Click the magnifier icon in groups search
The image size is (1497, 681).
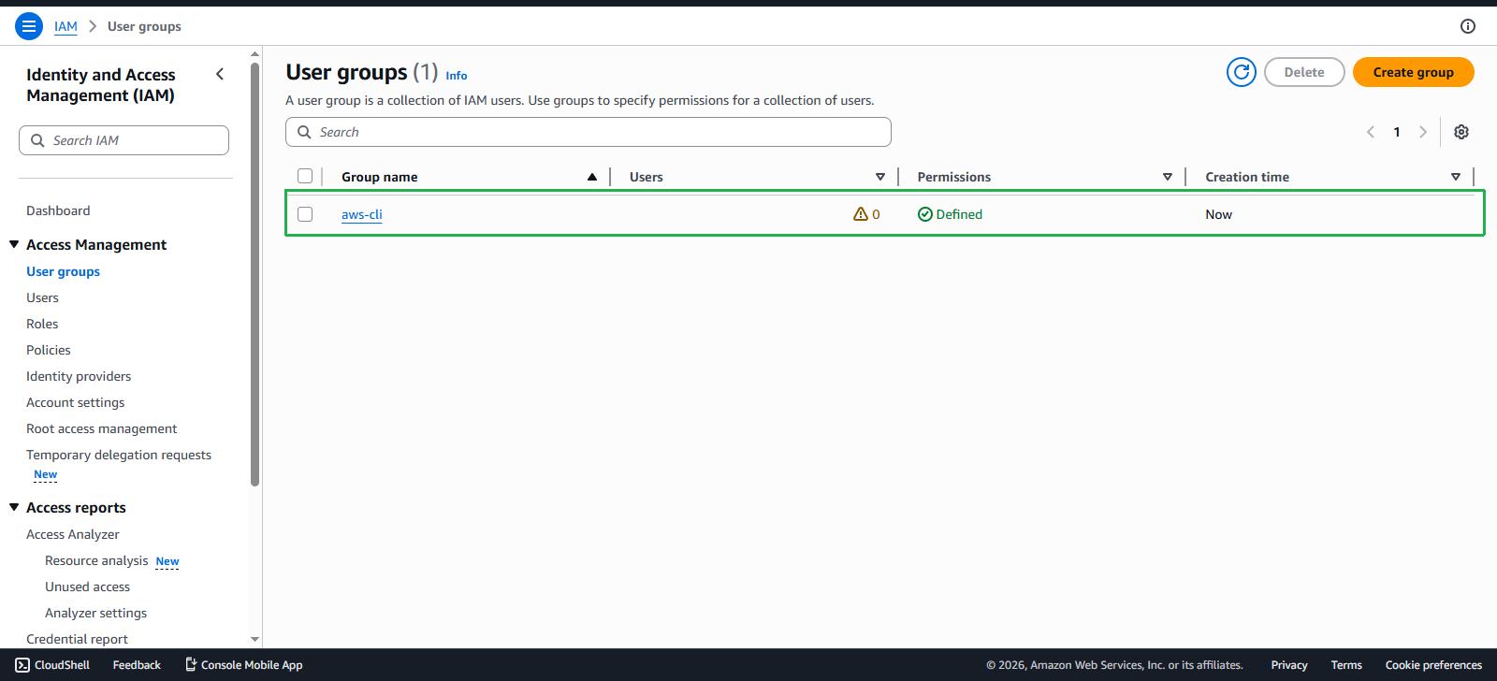304,132
